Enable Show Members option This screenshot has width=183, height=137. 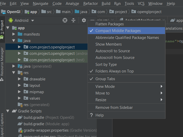click(126, 44)
